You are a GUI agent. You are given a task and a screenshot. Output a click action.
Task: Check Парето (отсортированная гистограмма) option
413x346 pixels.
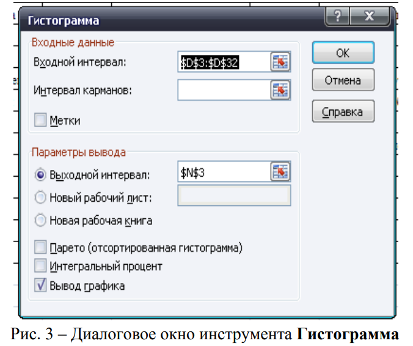41,248
